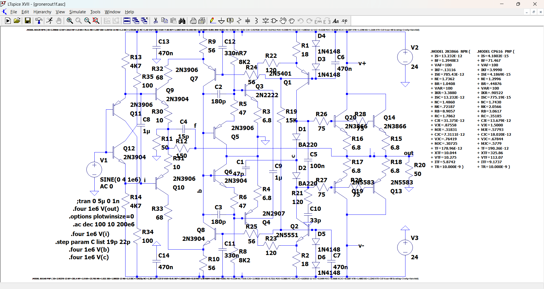Open the Tools menu
The image size is (544, 289).
(95, 12)
